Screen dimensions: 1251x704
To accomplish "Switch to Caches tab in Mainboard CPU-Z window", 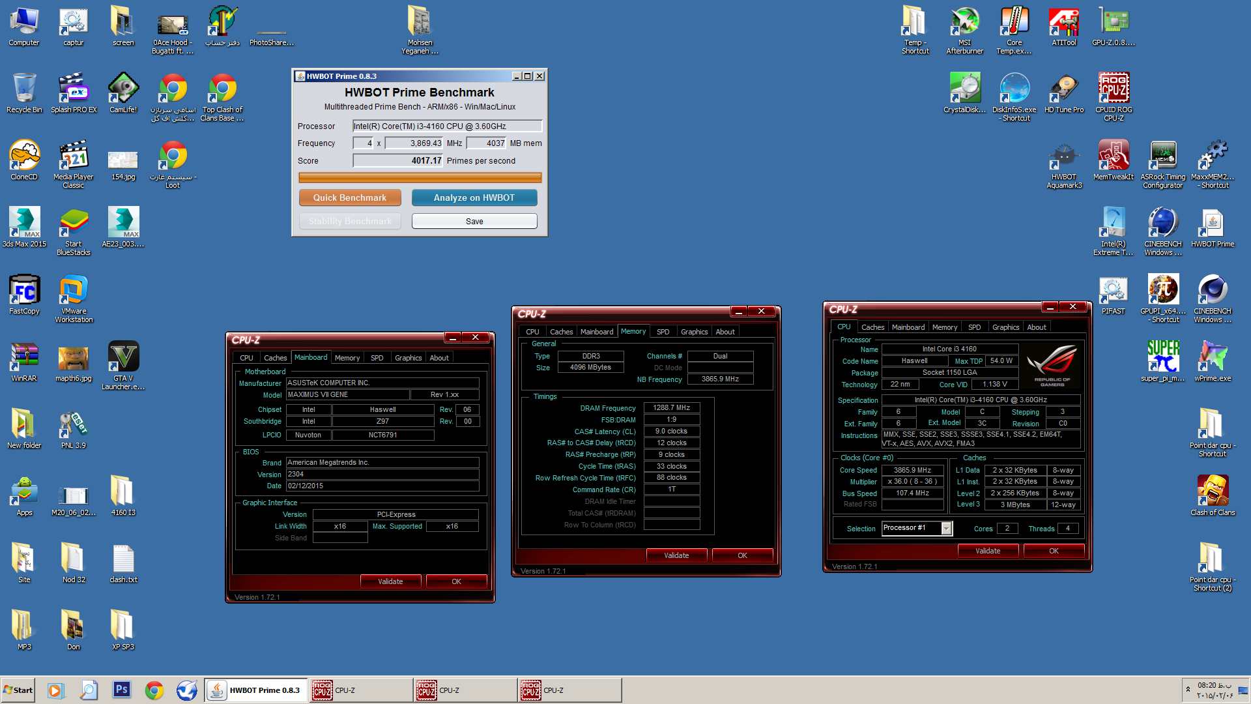I will click(275, 358).
